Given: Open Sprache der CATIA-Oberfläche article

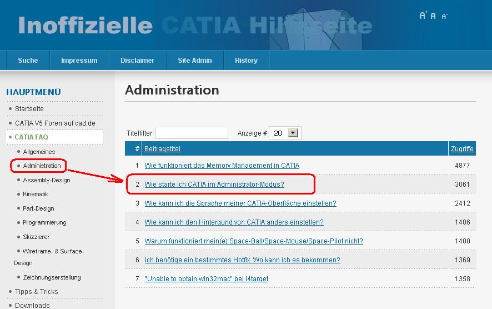Looking at the screenshot, I should [240, 203].
